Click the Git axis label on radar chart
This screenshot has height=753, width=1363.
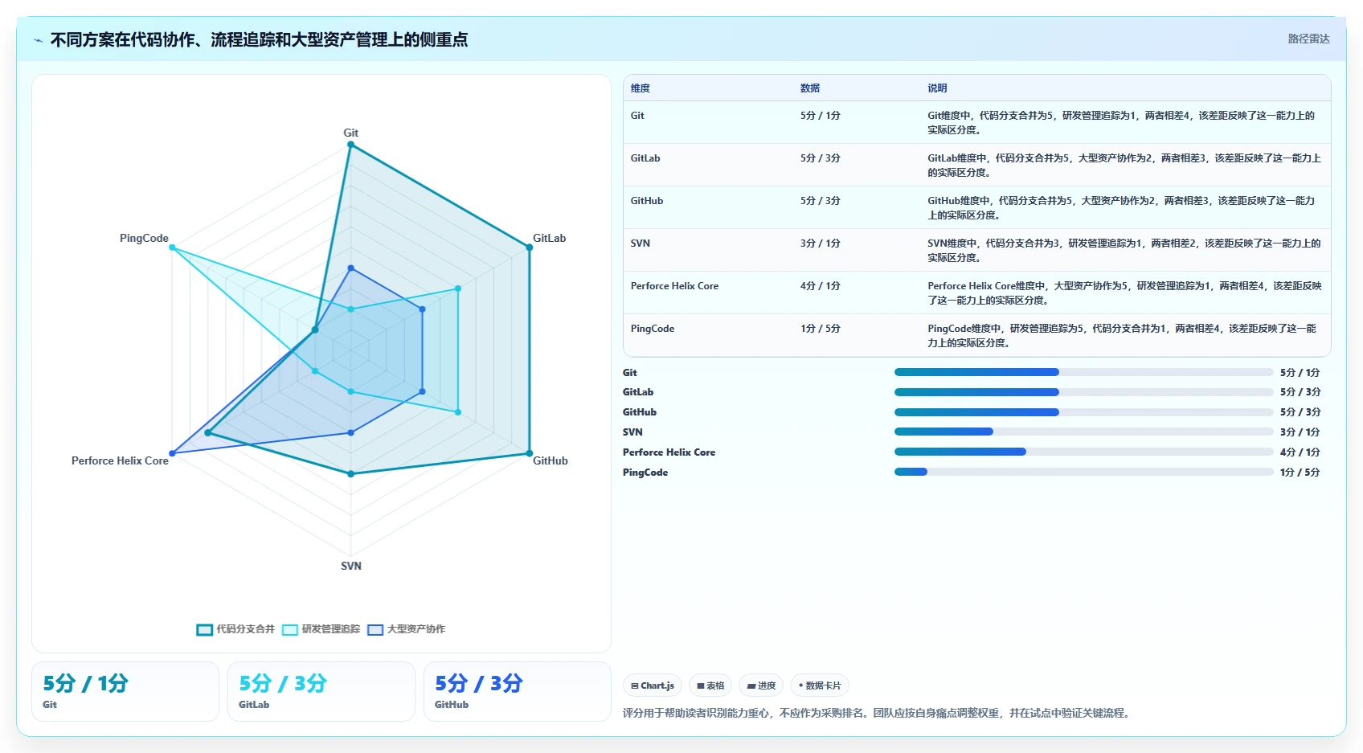coord(350,133)
